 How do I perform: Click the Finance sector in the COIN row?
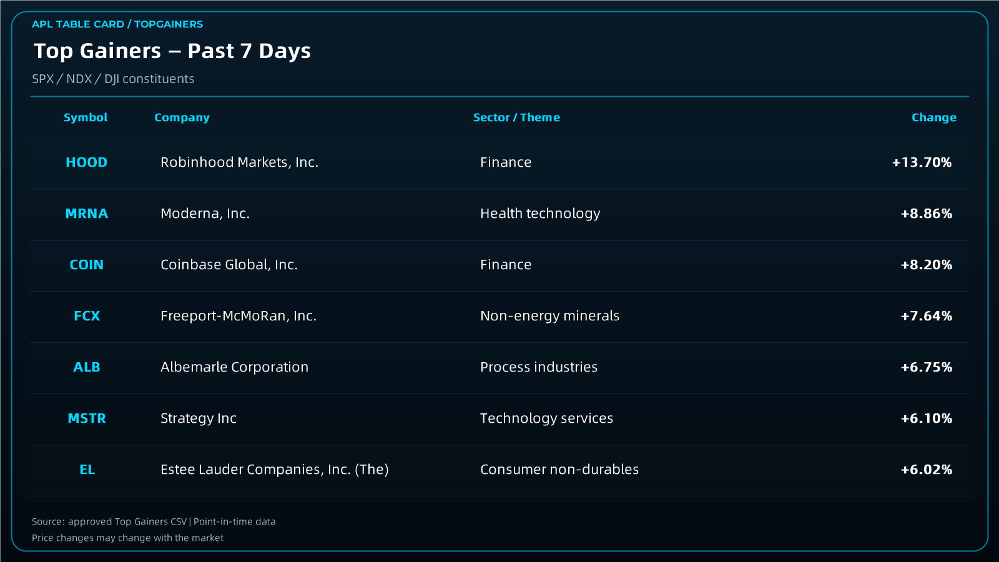506,265
